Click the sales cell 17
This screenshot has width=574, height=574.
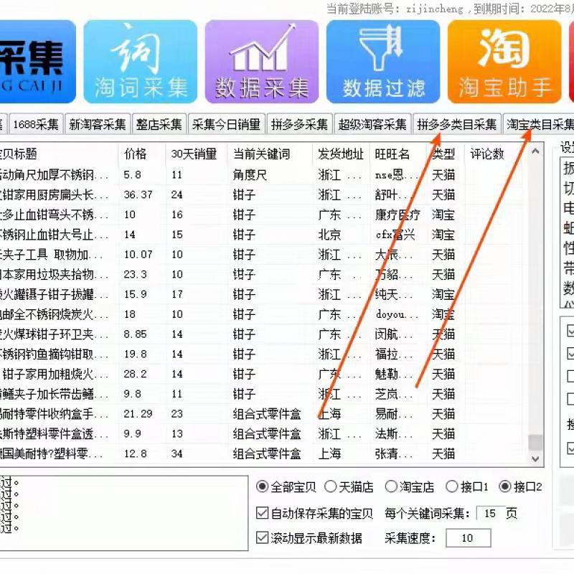(177, 294)
